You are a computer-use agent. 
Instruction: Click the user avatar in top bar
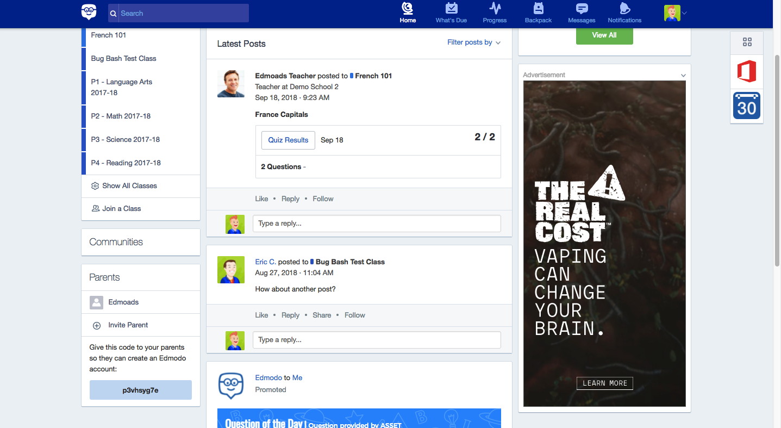click(672, 13)
